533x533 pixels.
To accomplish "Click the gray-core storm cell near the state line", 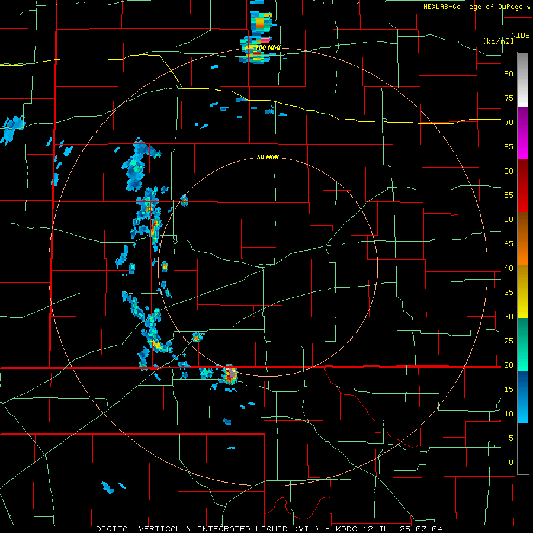I will [x=230, y=374].
